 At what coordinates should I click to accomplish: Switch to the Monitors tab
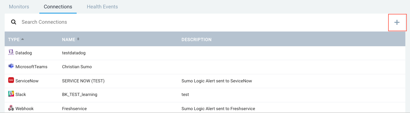(x=19, y=7)
